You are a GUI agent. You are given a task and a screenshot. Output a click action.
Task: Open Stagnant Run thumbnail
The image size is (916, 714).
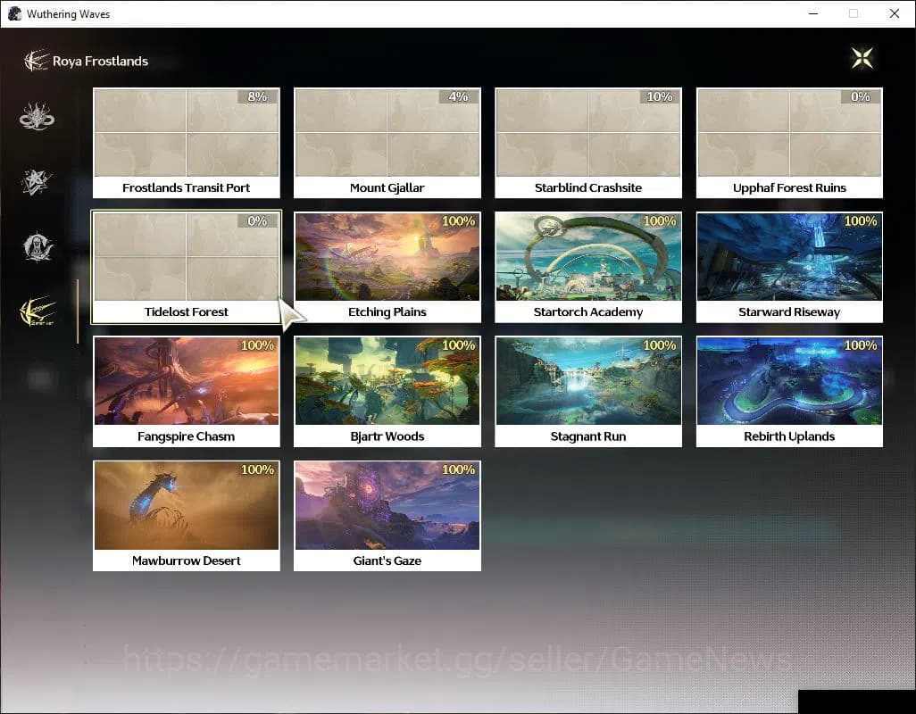click(588, 380)
